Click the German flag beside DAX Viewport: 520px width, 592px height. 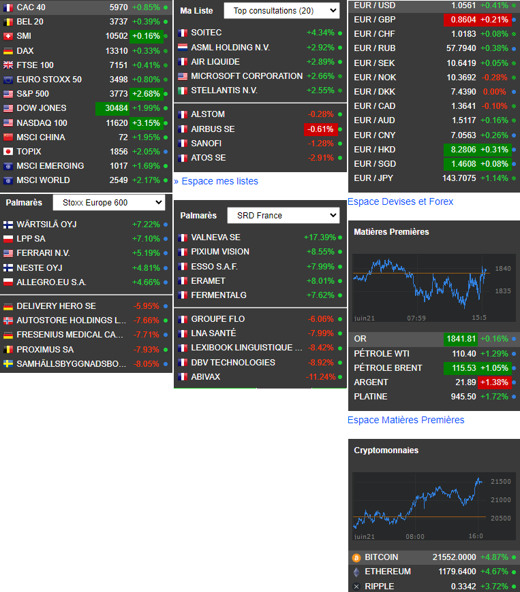point(8,50)
